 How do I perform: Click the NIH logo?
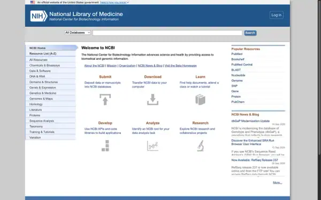tap(39, 16)
